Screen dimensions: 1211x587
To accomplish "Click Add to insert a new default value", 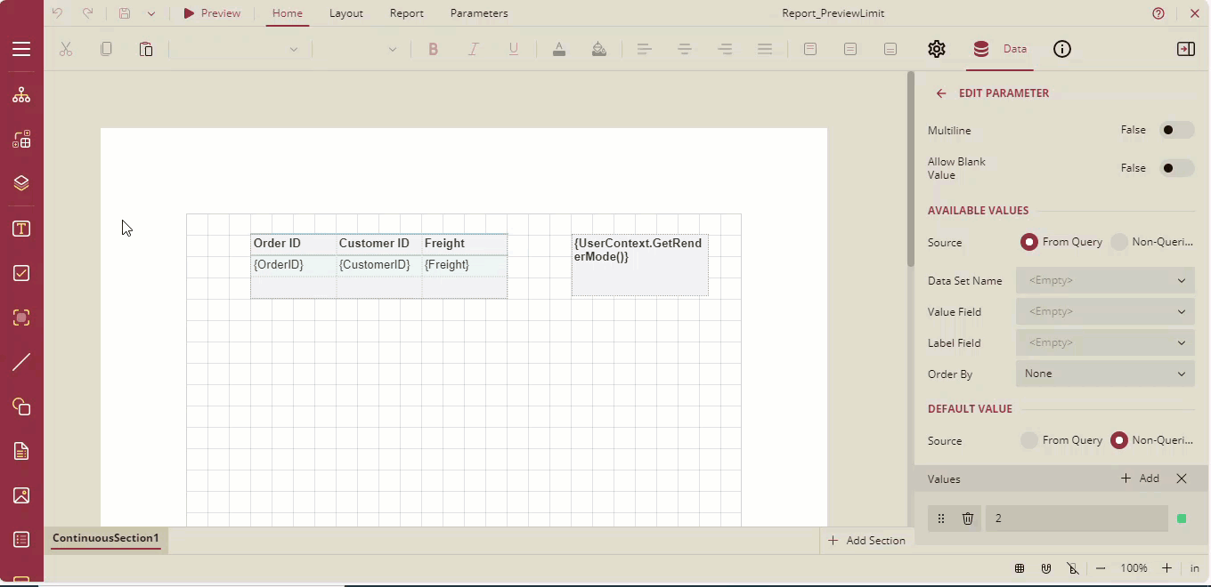I will [1139, 478].
